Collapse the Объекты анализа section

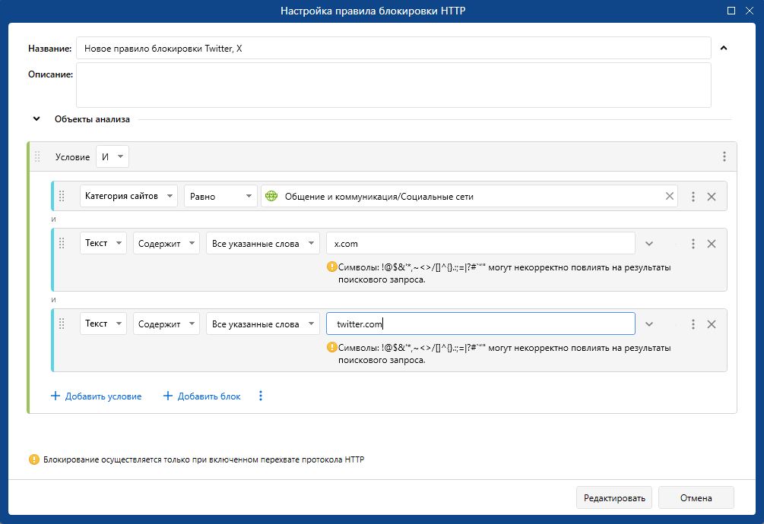click(x=36, y=118)
